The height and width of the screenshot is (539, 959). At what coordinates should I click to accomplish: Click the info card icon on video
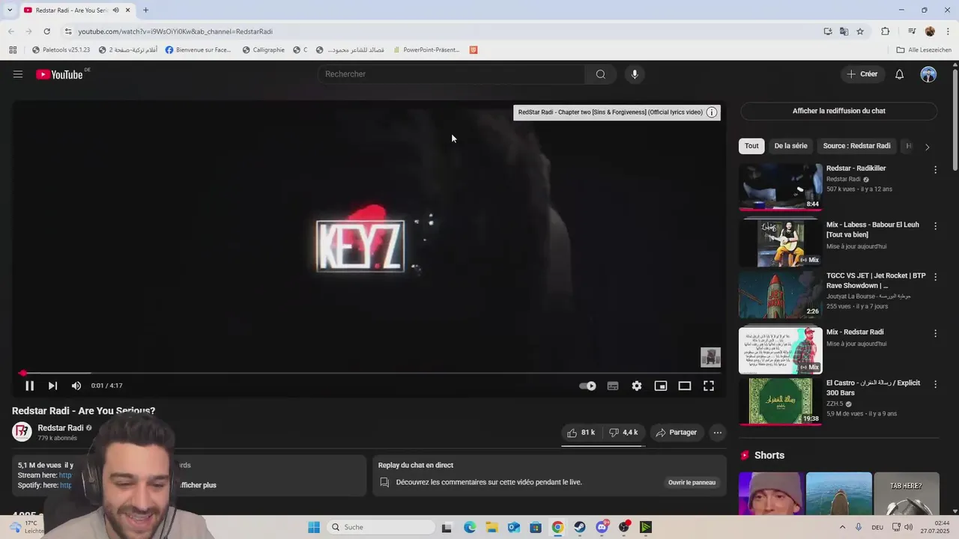[x=712, y=112]
